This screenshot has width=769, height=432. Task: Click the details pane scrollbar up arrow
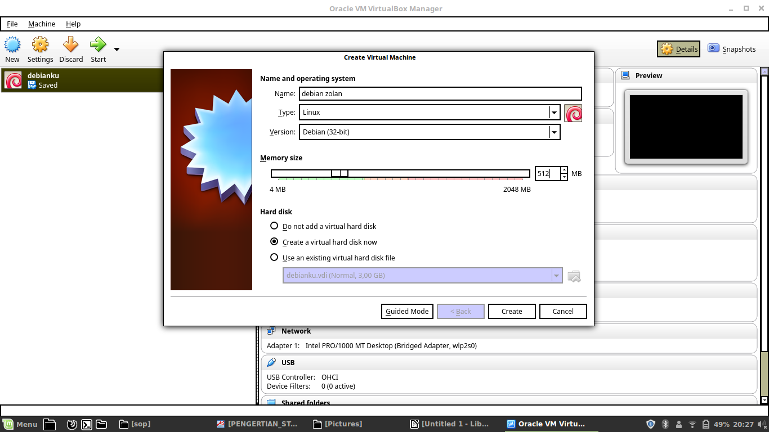764,71
